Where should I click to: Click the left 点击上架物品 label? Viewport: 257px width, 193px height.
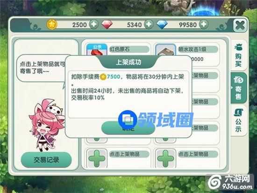[x=125, y=154]
